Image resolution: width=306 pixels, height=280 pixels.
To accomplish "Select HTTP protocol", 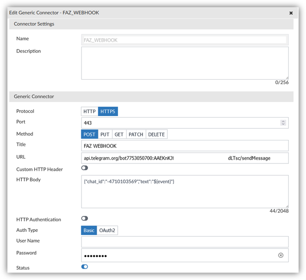I will [89, 111].
